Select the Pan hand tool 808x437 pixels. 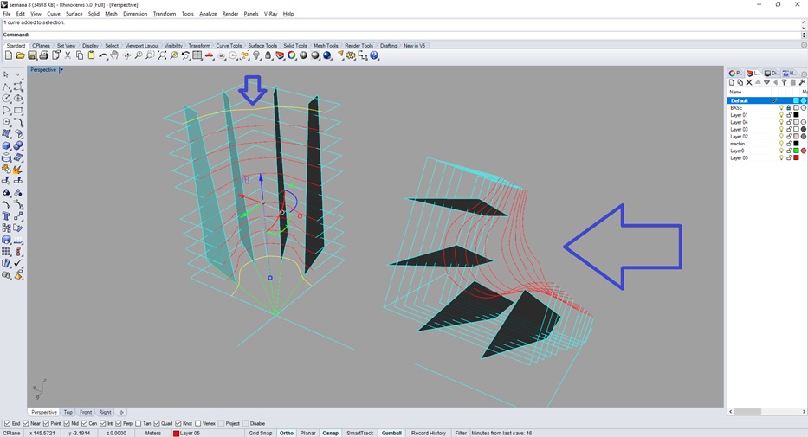click(114, 55)
